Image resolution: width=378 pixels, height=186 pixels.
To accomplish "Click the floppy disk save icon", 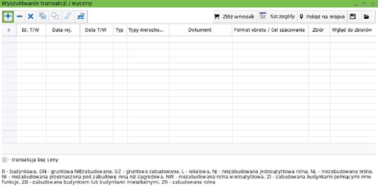I will (x=353, y=17).
